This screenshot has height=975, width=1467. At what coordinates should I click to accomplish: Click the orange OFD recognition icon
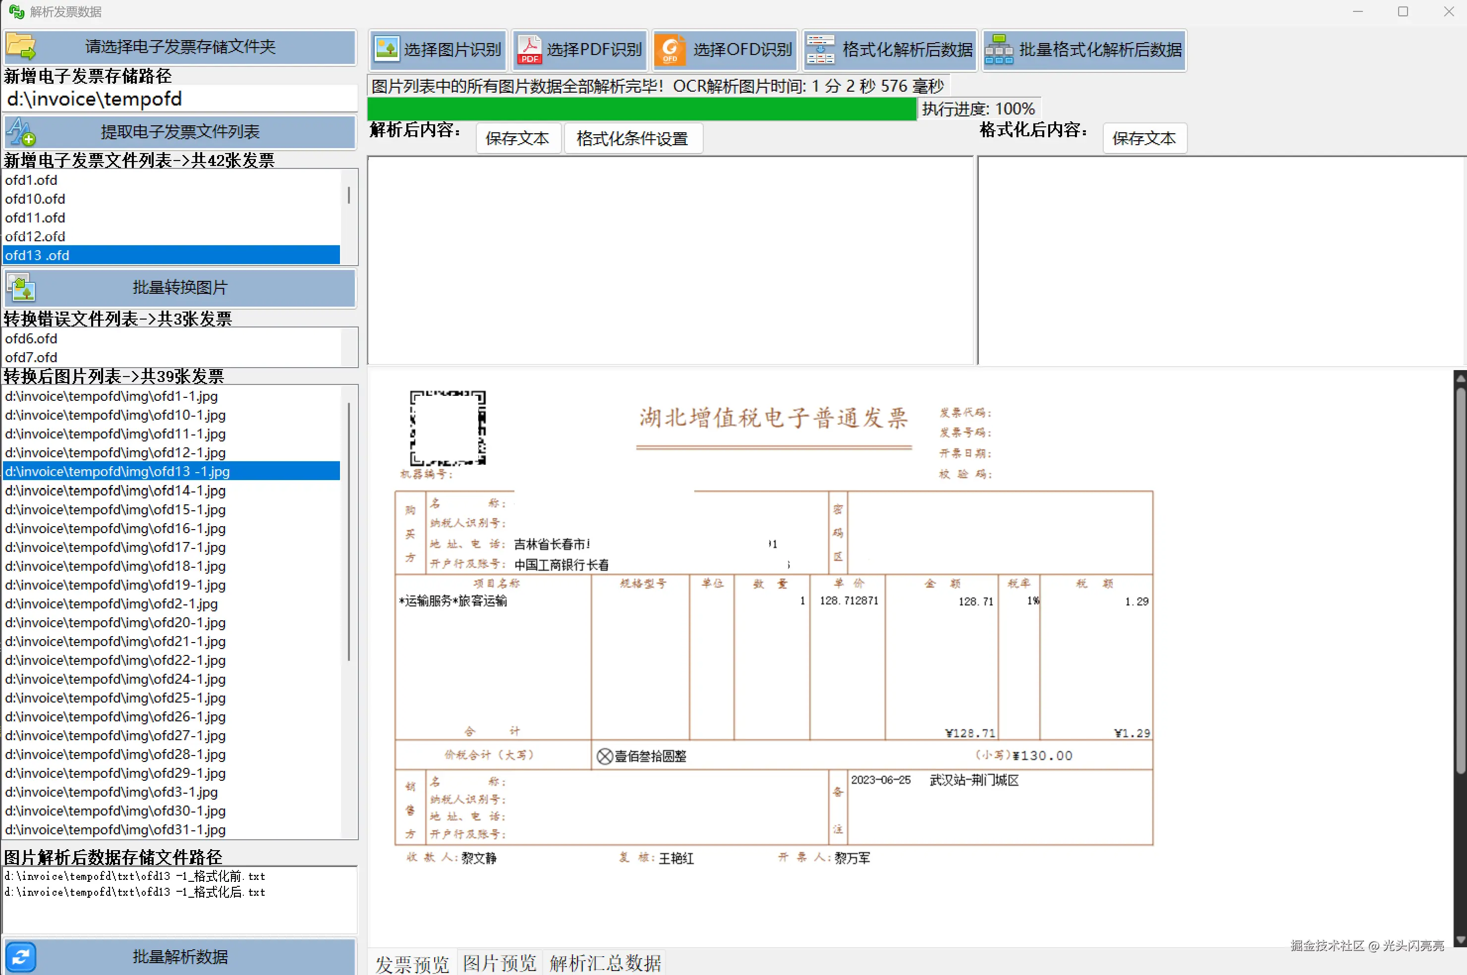pos(670,49)
